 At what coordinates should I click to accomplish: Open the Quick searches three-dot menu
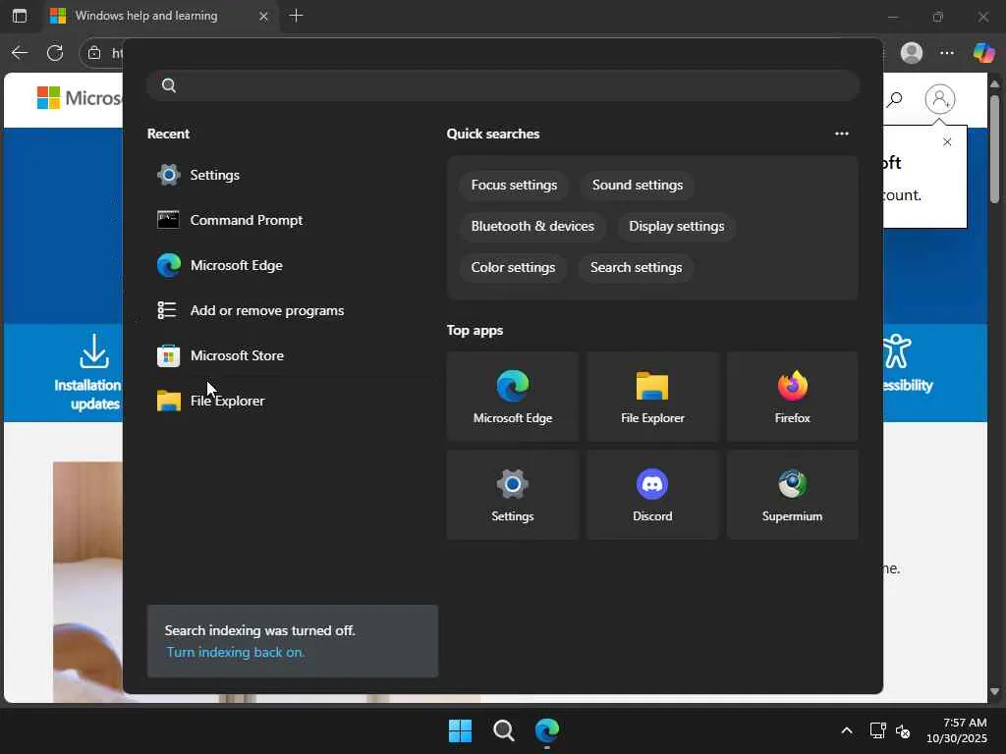[842, 134]
